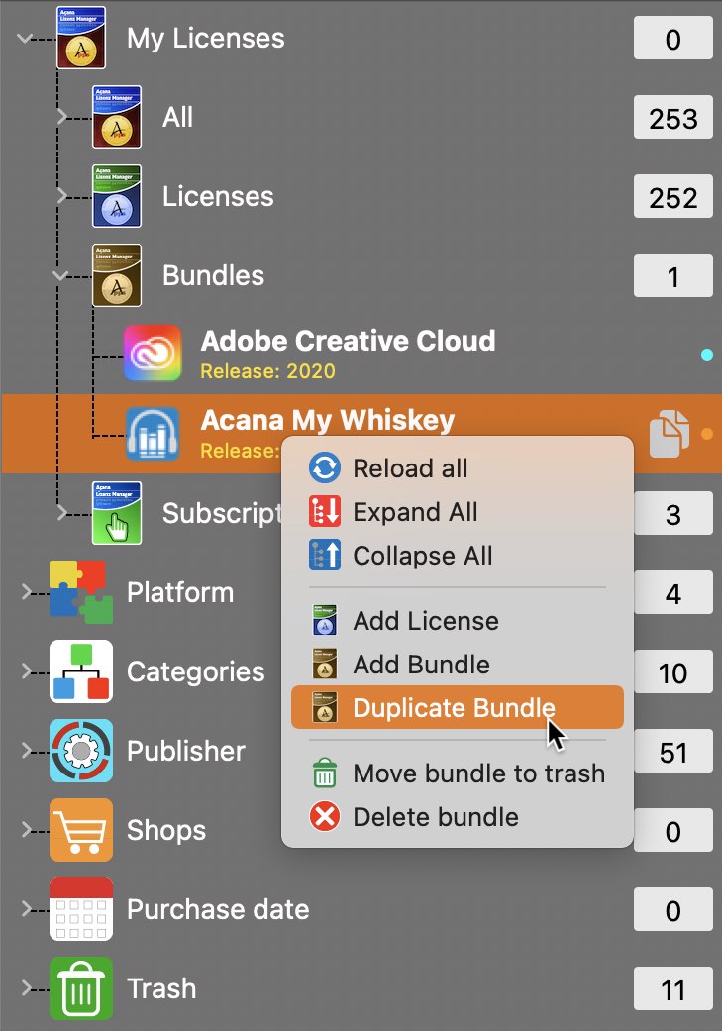This screenshot has height=1031, width=722.
Task: Click the 253 count badge for All
Action: coord(672,117)
